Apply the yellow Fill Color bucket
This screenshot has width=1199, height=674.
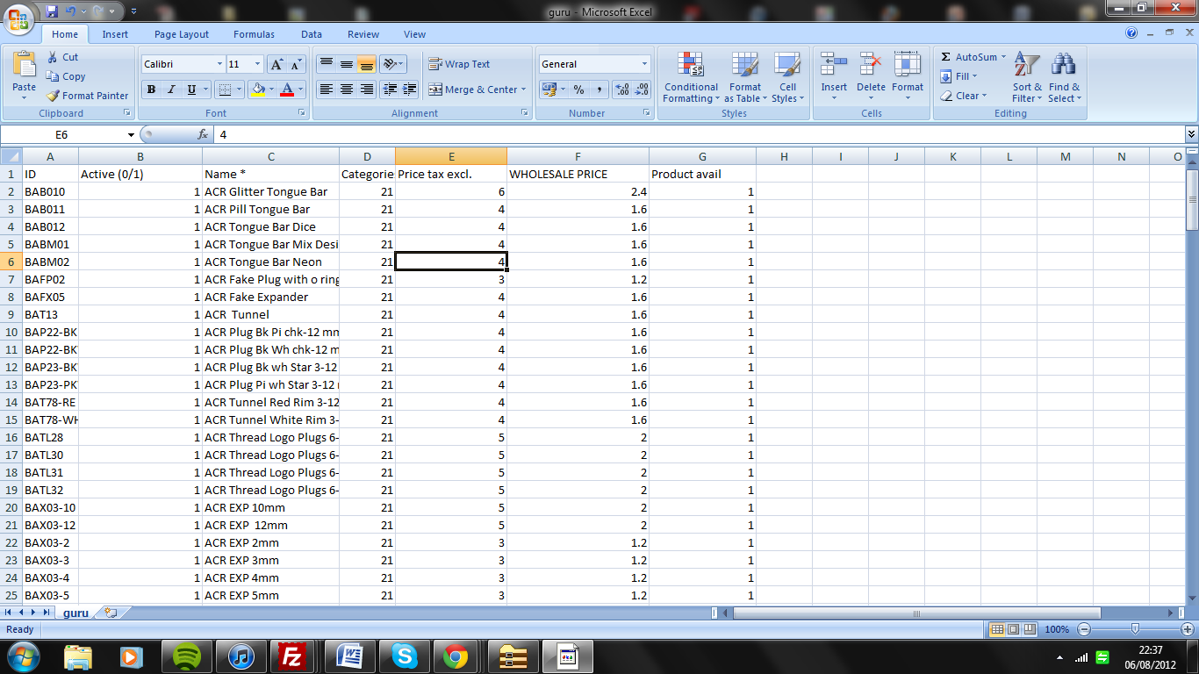click(x=256, y=90)
